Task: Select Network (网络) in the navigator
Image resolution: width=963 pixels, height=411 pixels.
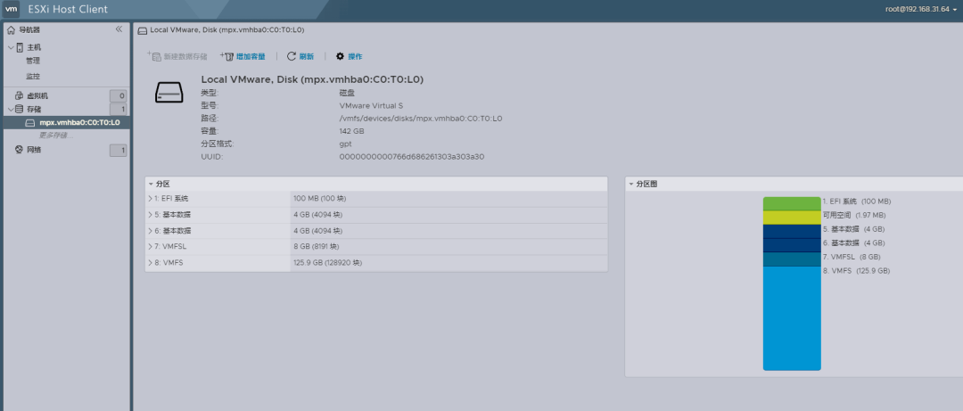Action: click(34, 150)
